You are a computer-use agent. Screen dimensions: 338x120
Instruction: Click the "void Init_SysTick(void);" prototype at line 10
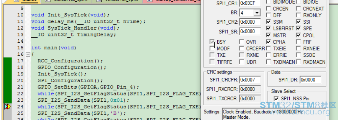click(x=70, y=15)
